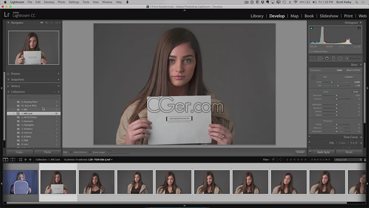The image size is (369, 208).
Task: Show main window display icon
Action: [x=5, y=160]
